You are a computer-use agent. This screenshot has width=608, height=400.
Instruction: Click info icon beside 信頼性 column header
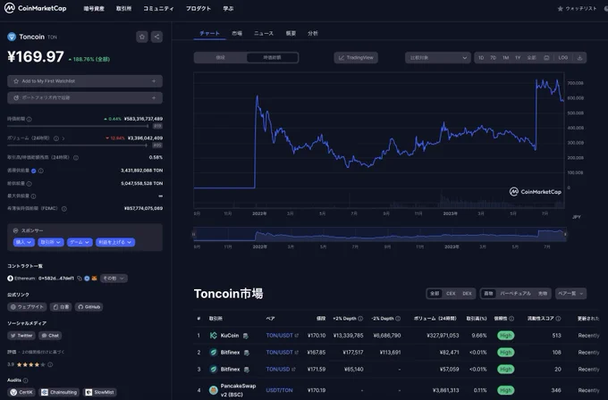[x=511, y=319]
